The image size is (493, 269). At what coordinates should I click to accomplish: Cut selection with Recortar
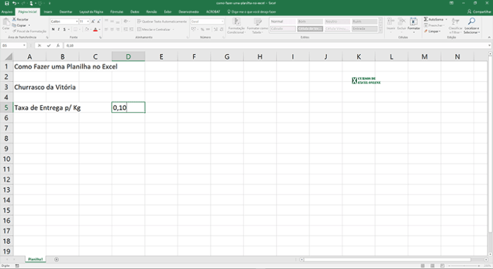click(x=21, y=19)
